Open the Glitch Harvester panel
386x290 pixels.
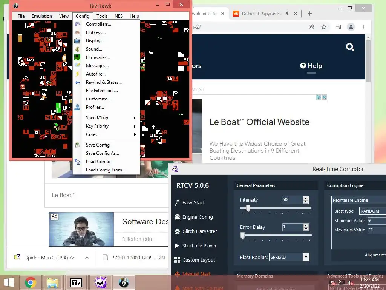pos(196,231)
